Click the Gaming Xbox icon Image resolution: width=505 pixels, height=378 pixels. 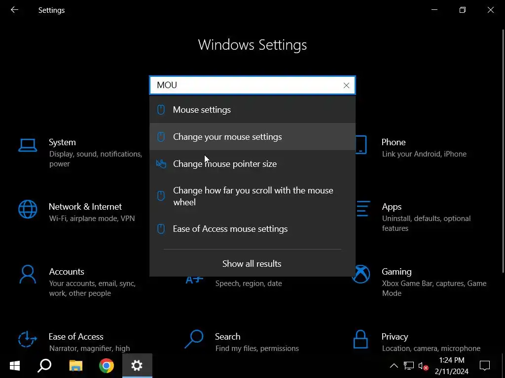point(361,274)
